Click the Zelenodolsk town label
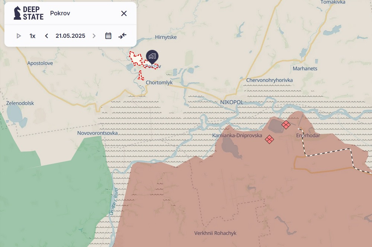This screenshot has width=372, height=247. (x=20, y=103)
